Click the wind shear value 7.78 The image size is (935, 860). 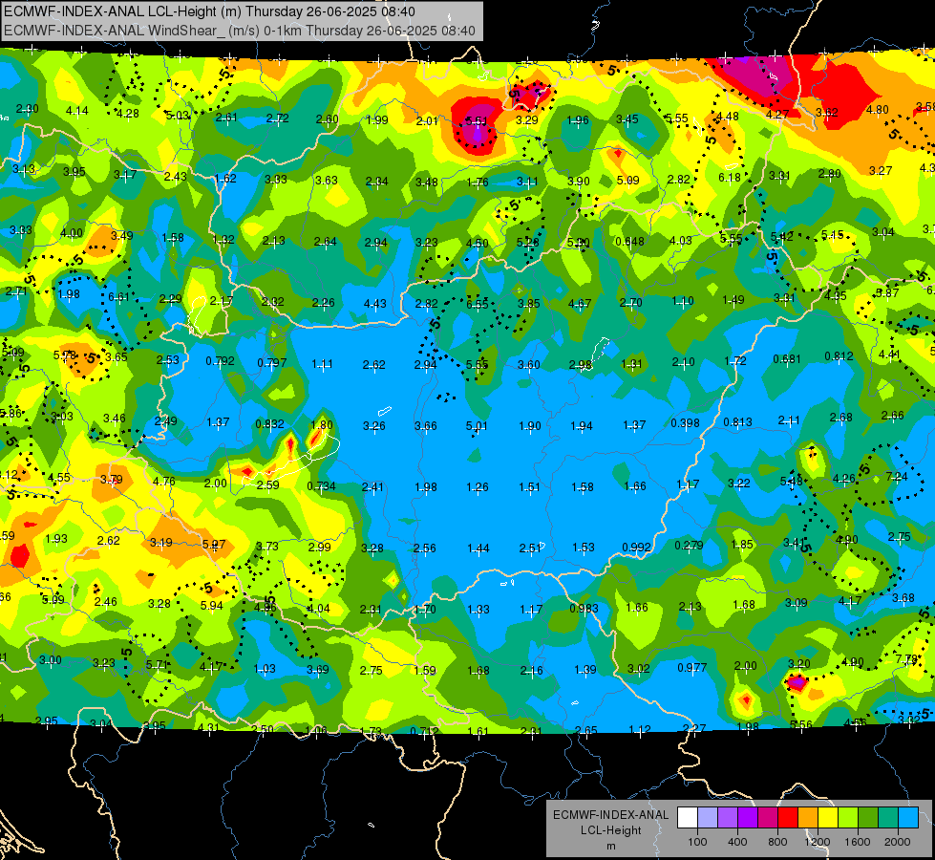point(906,659)
